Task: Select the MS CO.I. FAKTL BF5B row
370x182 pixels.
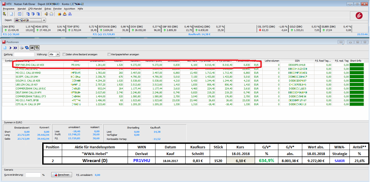Action: click(183, 100)
